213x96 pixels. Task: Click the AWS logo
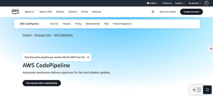click(15, 12)
